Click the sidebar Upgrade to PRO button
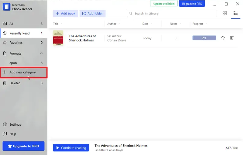The height and width of the screenshot is (155, 243). click(24, 146)
